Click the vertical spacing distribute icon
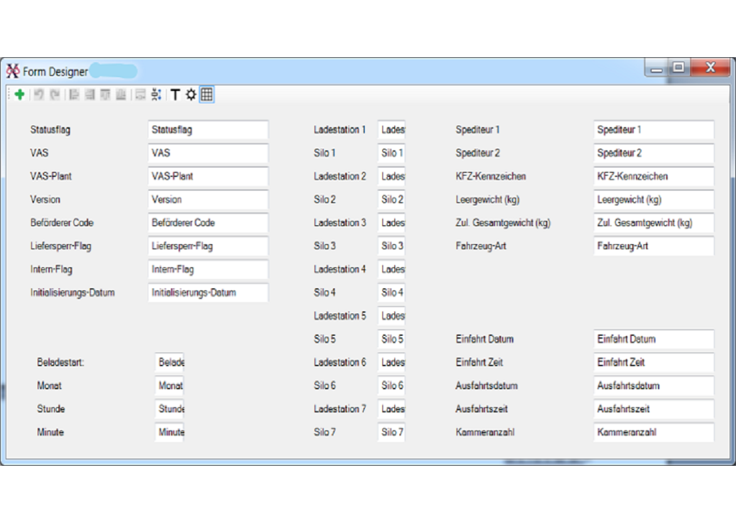736x523 pixels. pyautogui.click(x=156, y=95)
